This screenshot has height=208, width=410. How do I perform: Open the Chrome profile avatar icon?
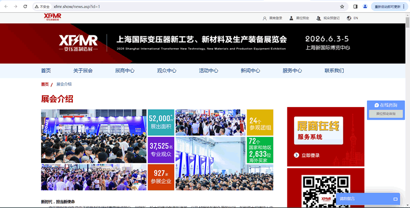pyautogui.click(x=365, y=7)
